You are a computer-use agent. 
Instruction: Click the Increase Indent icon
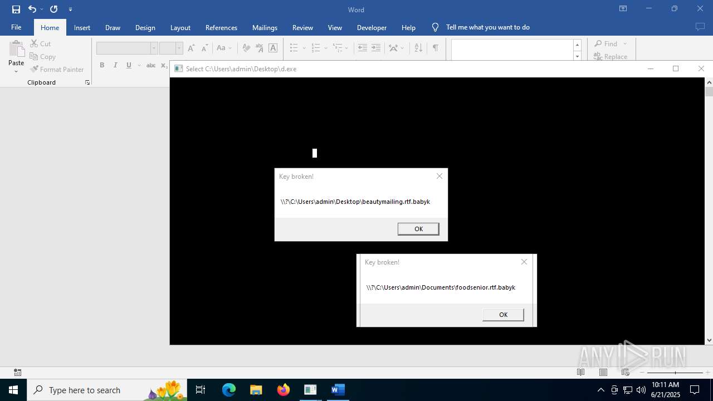click(x=376, y=48)
